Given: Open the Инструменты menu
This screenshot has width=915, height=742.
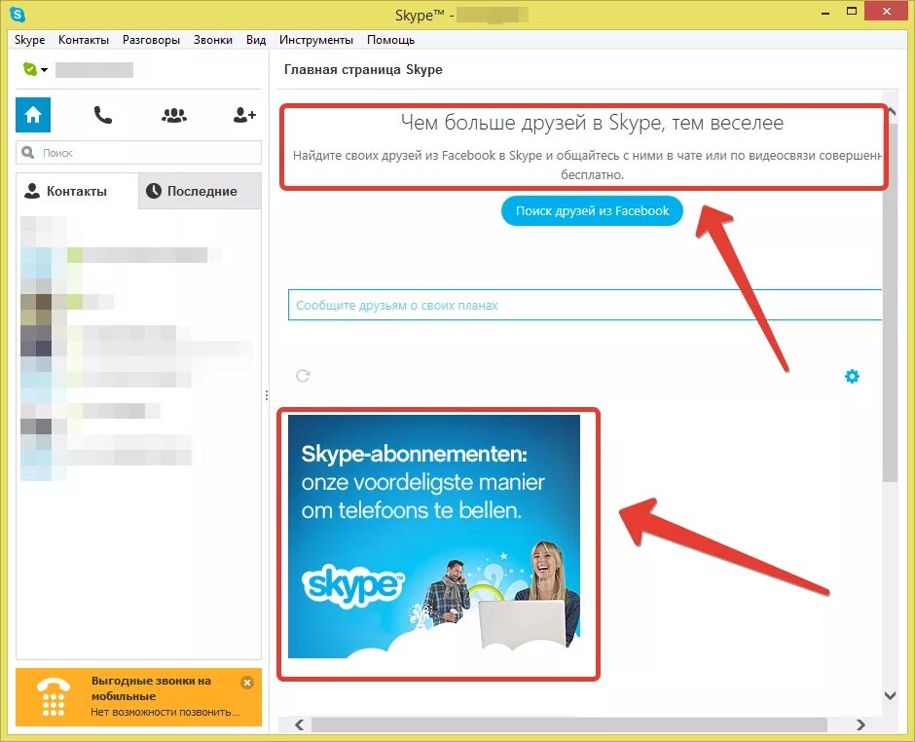Looking at the screenshot, I should click(x=316, y=40).
